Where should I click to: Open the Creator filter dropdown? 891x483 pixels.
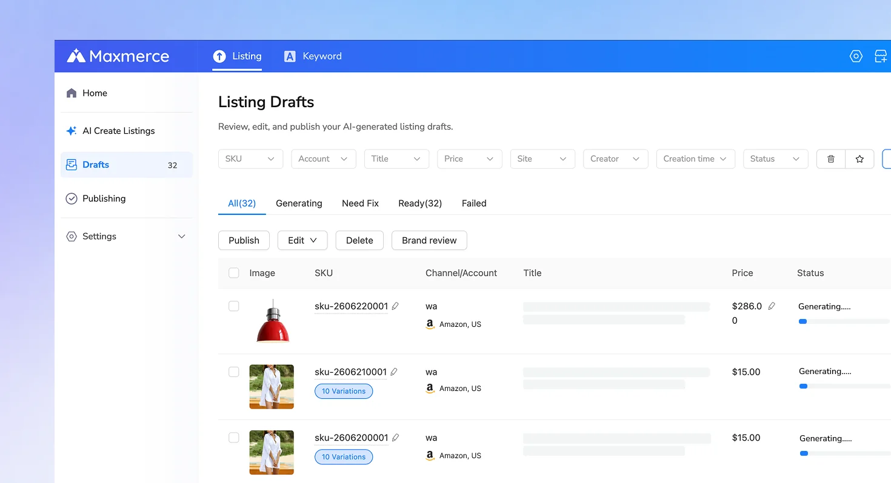[x=616, y=159]
